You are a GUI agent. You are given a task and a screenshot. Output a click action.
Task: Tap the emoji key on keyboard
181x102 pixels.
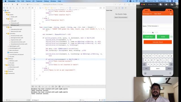(x=145, y=73)
